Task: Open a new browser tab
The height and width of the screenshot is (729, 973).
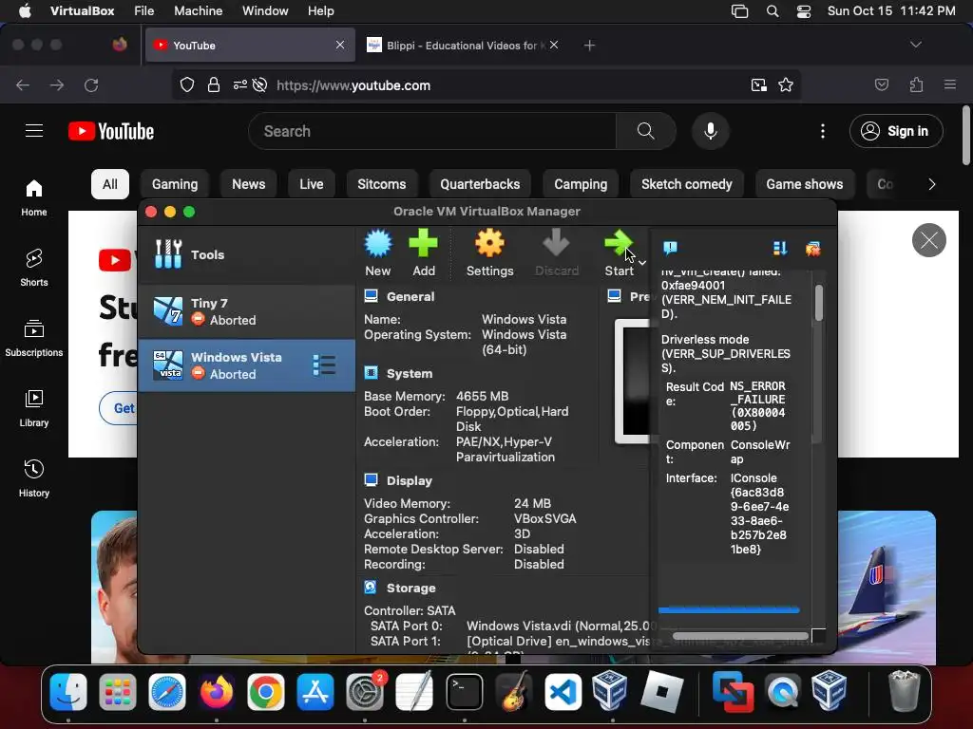Action: 589,46
